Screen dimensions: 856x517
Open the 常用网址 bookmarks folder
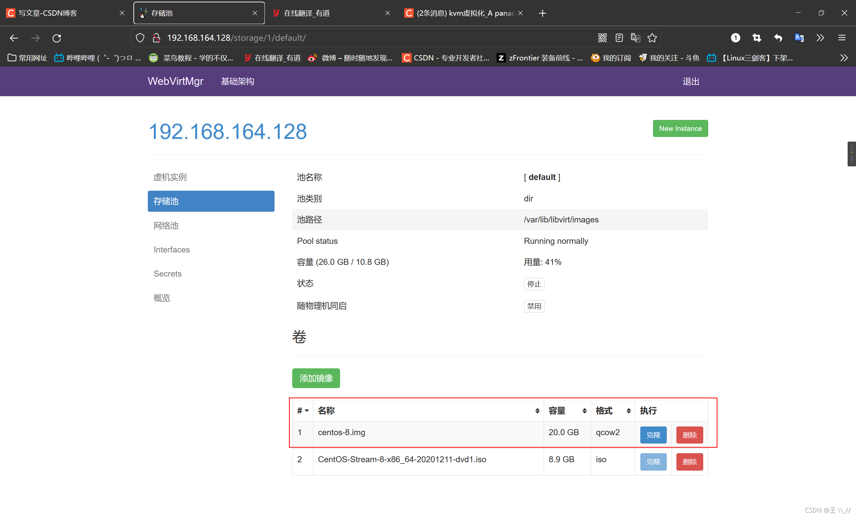point(27,58)
